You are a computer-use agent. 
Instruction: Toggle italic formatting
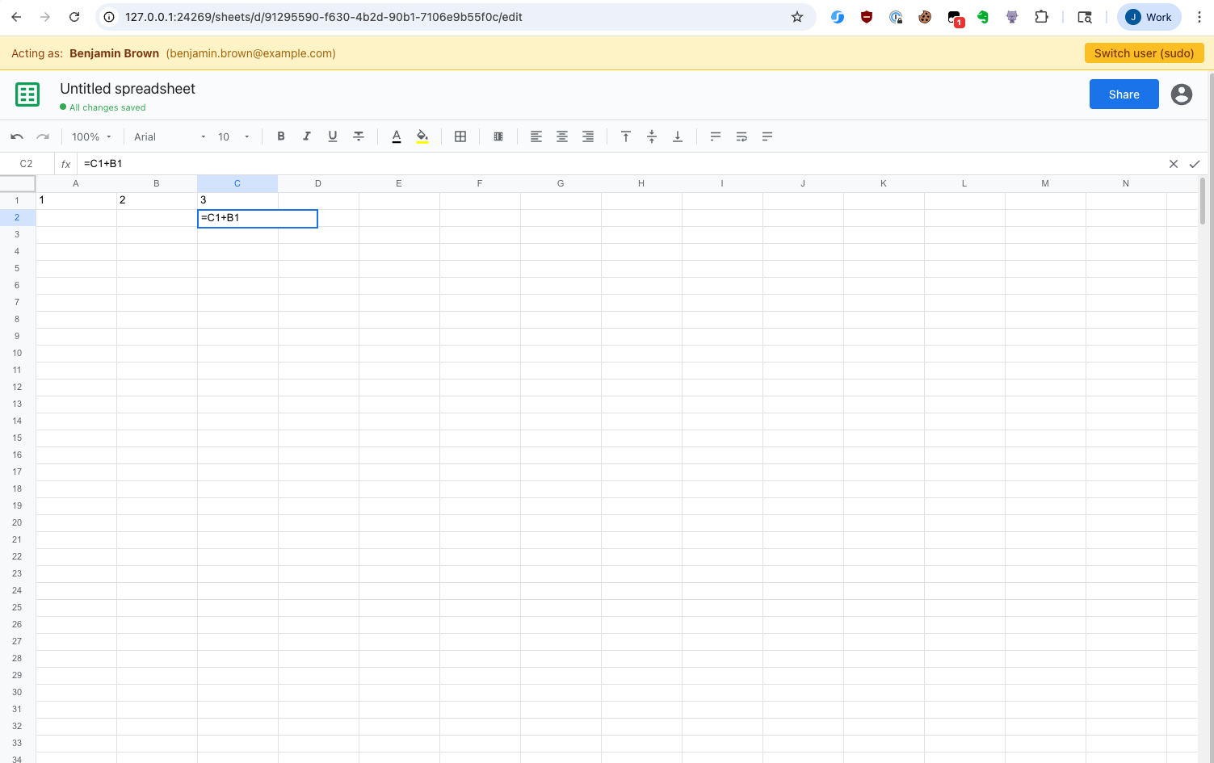[306, 136]
